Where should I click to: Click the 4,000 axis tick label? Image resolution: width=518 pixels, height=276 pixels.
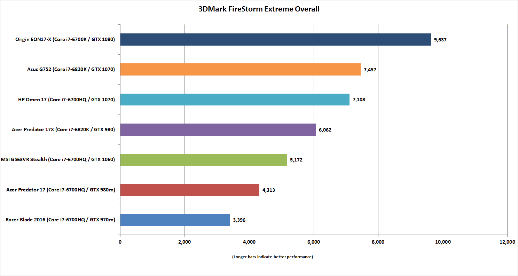click(249, 242)
